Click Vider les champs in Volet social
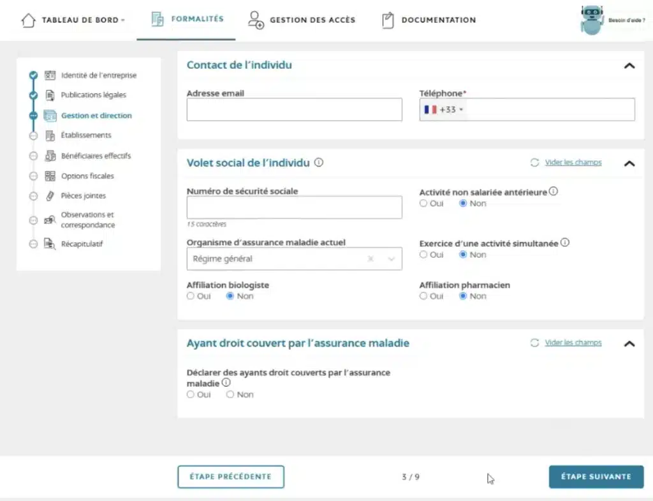 (573, 162)
